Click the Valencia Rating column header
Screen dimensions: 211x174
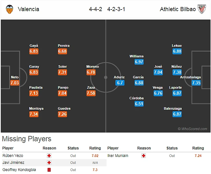coord(95,148)
